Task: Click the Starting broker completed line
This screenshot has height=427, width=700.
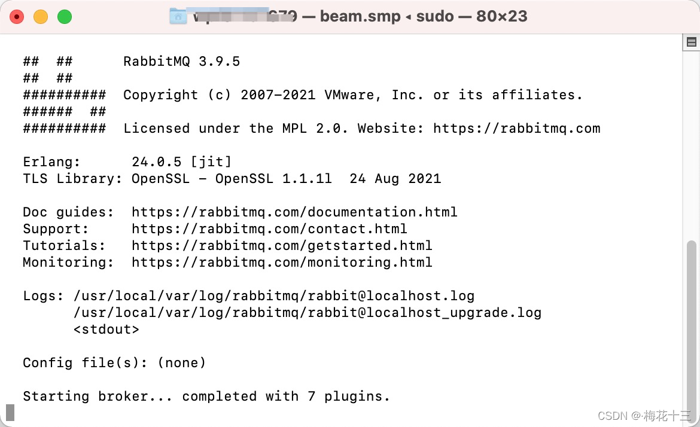Action: (206, 396)
